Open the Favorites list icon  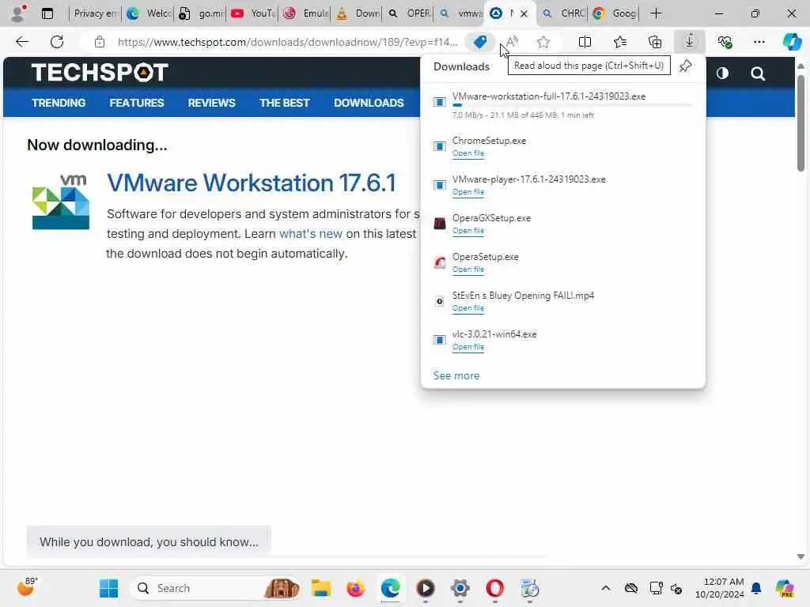[x=620, y=42]
